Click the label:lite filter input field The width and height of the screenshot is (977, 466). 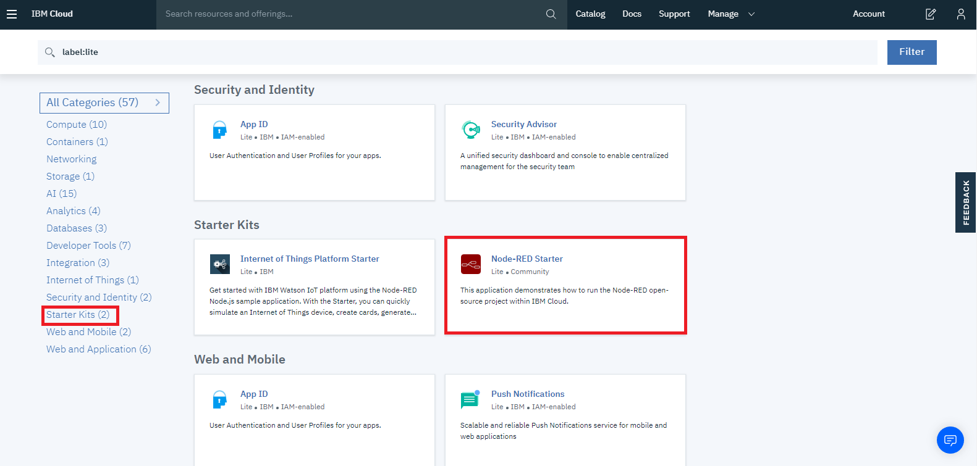click(457, 52)
